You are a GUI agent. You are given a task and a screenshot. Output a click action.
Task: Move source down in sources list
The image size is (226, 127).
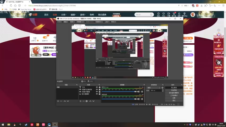click(x=94, y=101)
